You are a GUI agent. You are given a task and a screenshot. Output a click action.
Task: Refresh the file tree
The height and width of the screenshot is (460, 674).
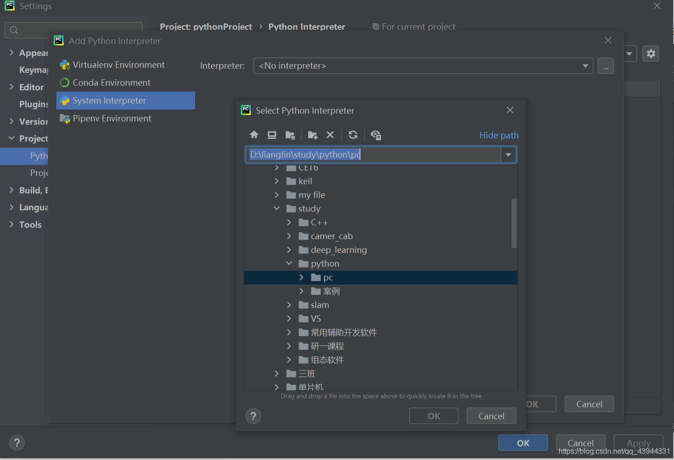(x=353, y=135)
